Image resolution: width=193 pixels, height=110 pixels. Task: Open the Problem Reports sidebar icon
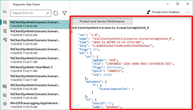point(5,31)
